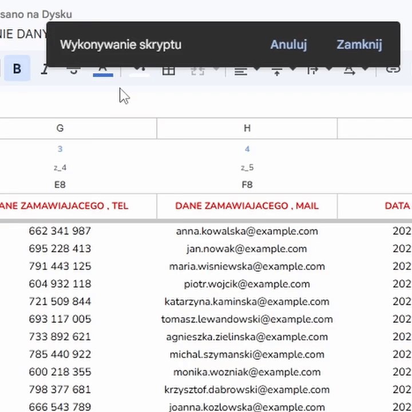
Task: Open the vertical align dropdown
Action: pos(282,70)
